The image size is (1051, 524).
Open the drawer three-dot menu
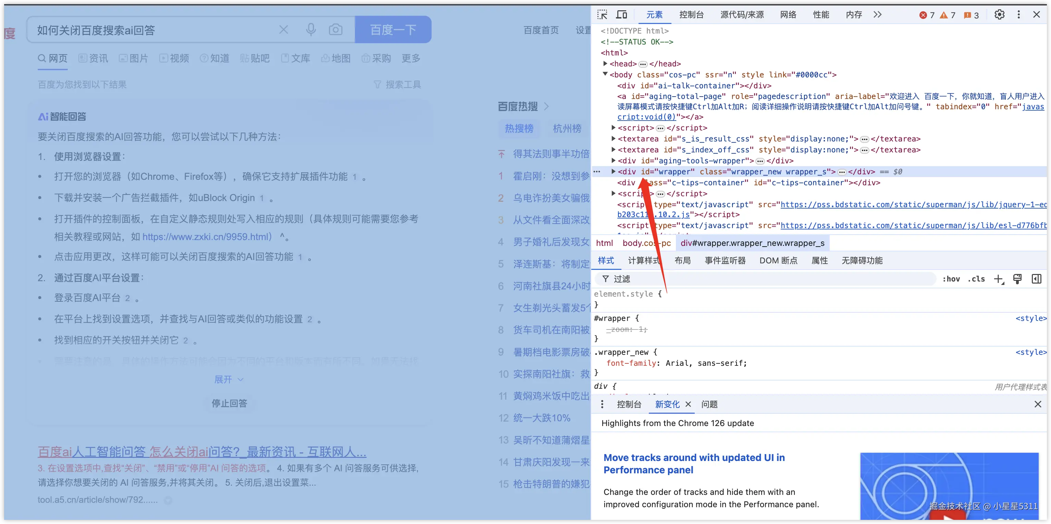(x=602, y=404)
